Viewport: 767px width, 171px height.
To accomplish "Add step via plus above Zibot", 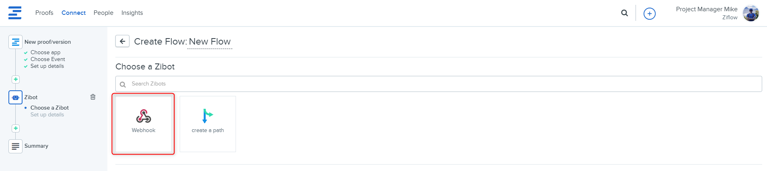I will pyautogui.click(x=16, y=79).
